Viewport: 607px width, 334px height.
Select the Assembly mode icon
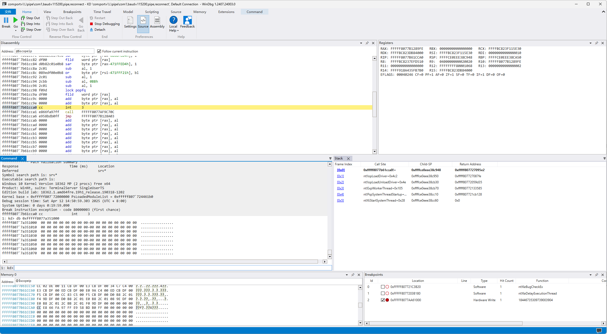point(157,20)
